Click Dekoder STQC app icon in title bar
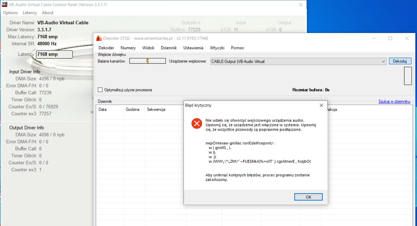417x226 pixels. [99, 38]
